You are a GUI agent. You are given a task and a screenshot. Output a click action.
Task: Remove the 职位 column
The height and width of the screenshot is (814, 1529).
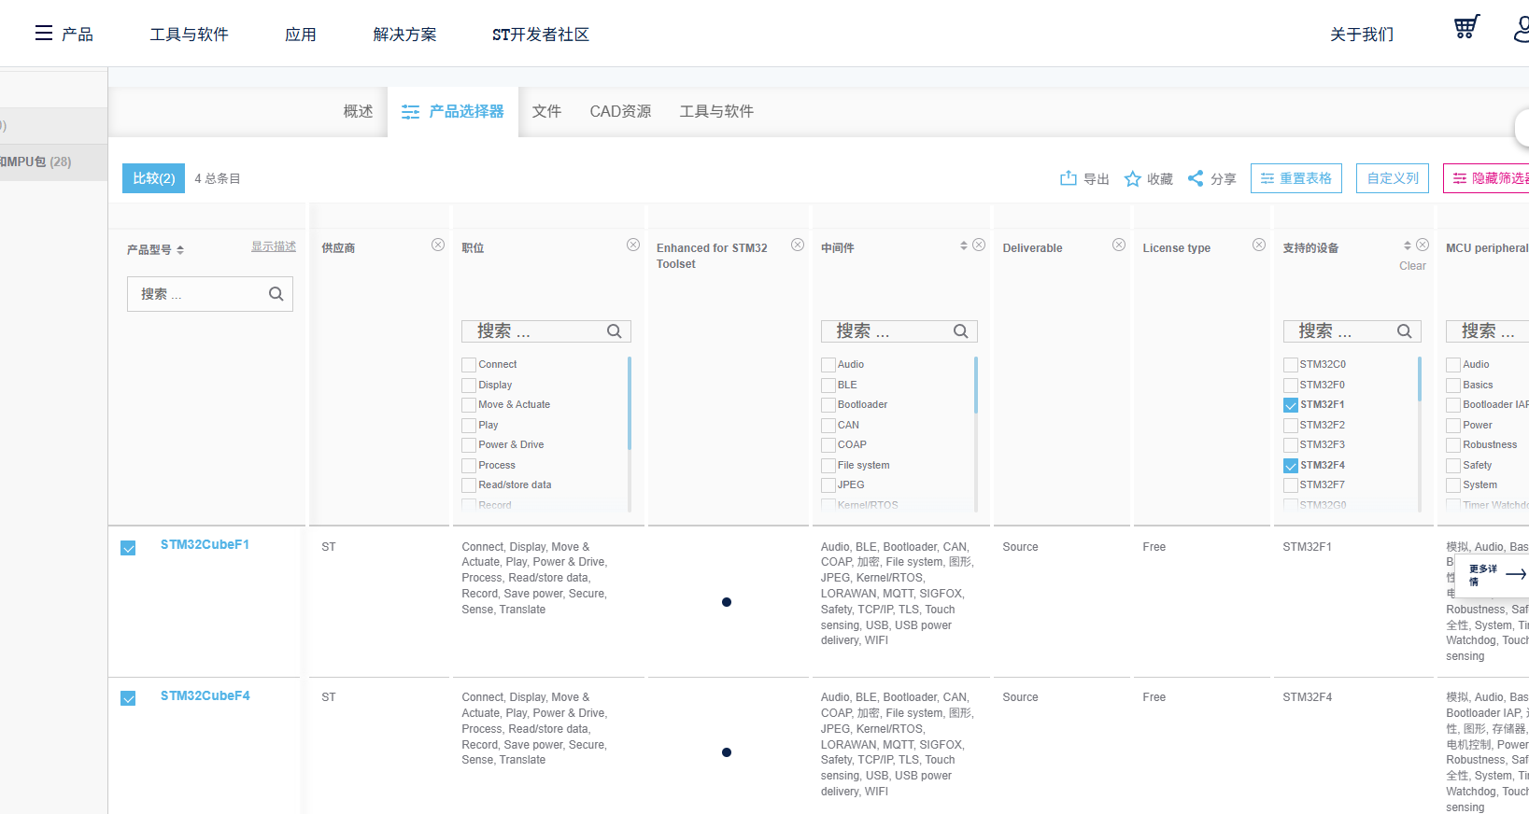tap(633, 245)
